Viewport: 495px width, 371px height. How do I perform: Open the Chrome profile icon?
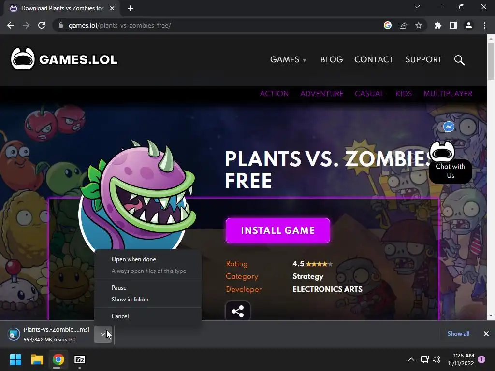(x=469, y=25)
